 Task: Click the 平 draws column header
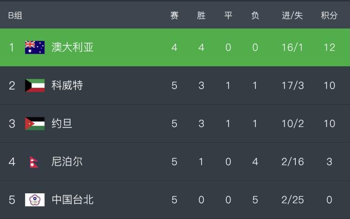[x=228, y=15]
